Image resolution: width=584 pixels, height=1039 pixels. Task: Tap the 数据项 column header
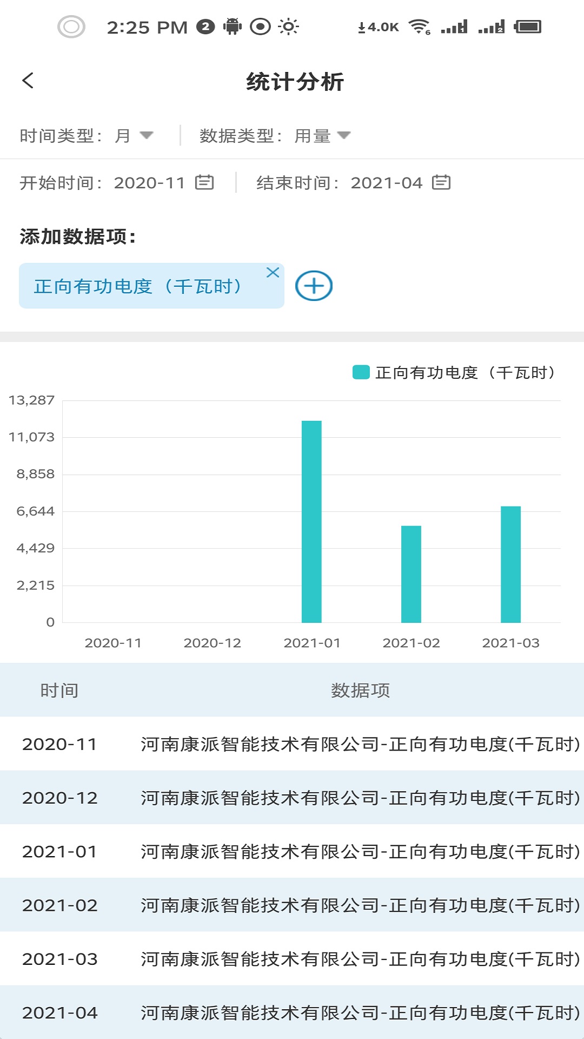360,691
